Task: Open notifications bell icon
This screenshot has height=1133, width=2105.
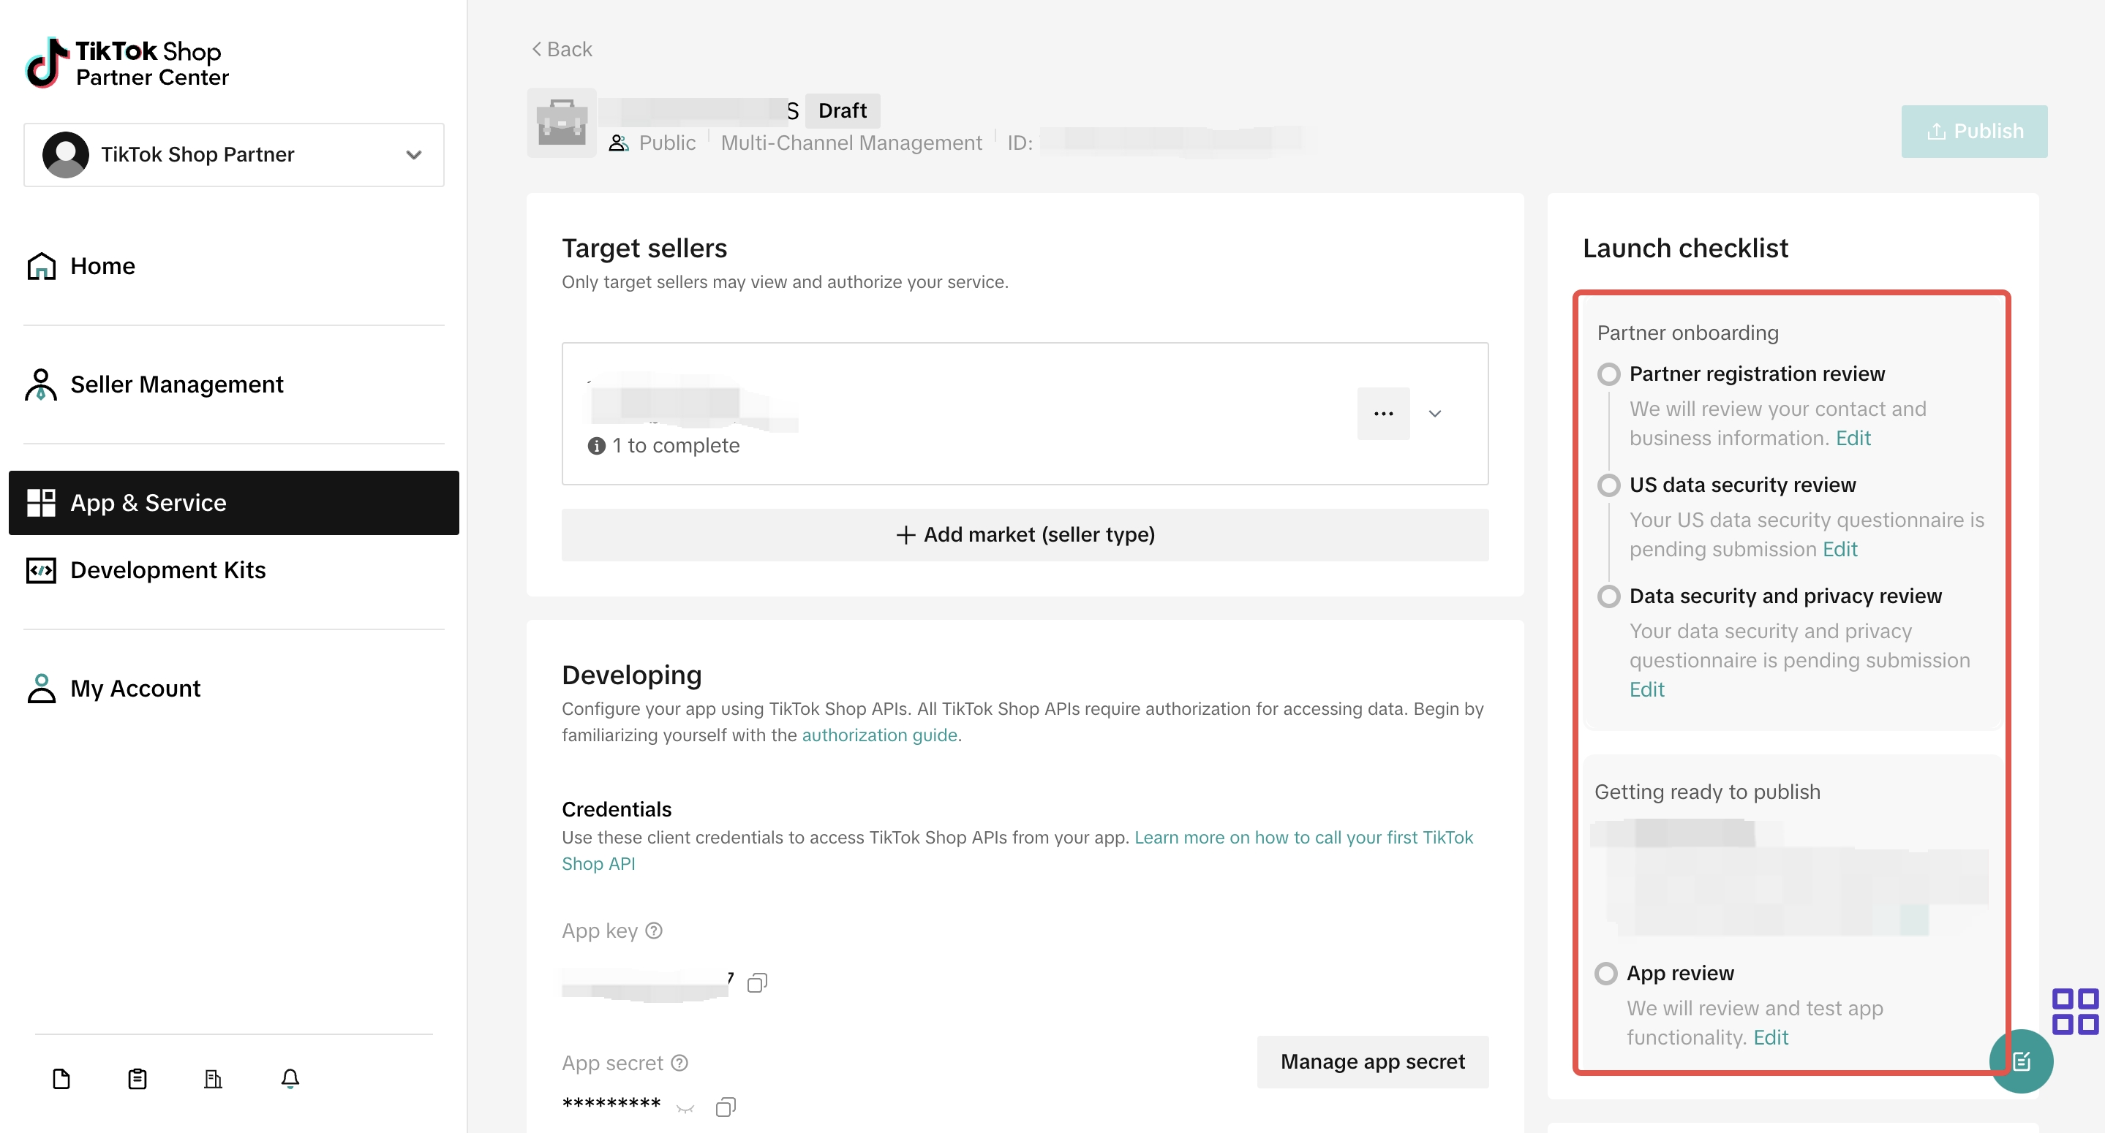Action: point(290,1078)
